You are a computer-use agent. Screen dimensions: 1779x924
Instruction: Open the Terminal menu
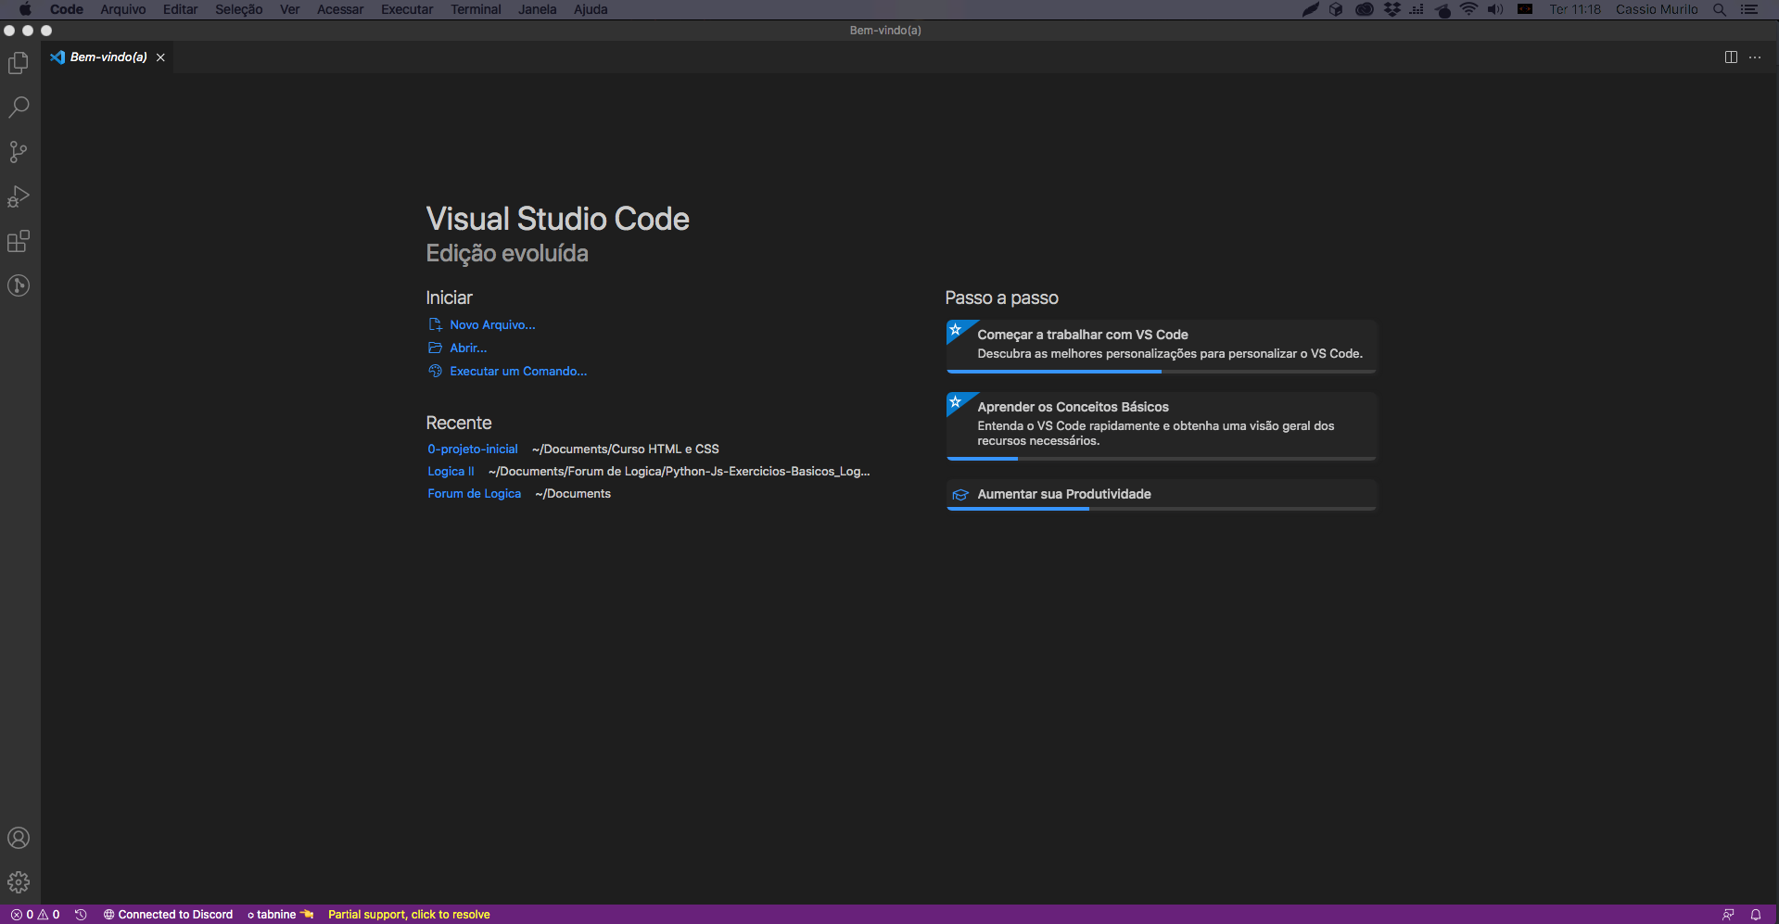476,9
